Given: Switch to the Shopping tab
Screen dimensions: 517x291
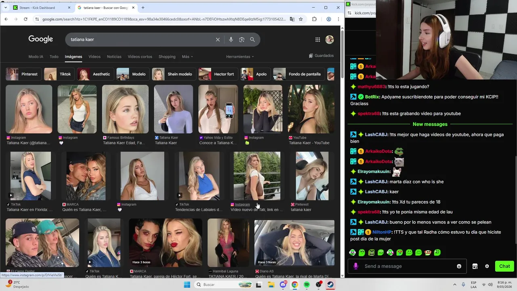Looking at the screenshot, I should pyautogui.click(x=167, y=57).
